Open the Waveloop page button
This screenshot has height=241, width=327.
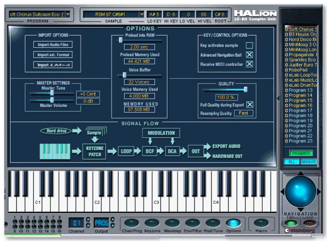pyautogui.click(x=173, y=223)
